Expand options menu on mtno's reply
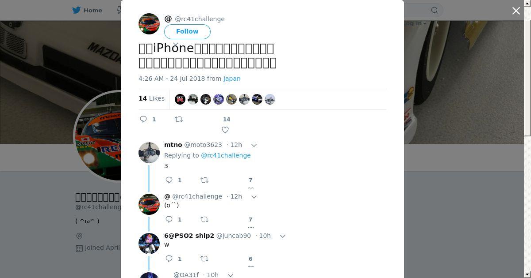This screenshot has width=531, height=278. pyautogui.click(x=254, y=145)
